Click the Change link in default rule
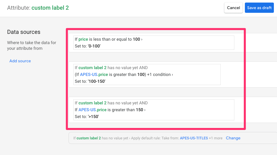277x155 pixels. click(x=233, y=138)
